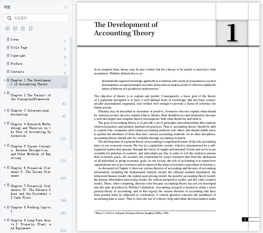Click the bookmarks panel vertical scrollbar
The width and height of the screenshot is (263, 233).
click(71, 93)
